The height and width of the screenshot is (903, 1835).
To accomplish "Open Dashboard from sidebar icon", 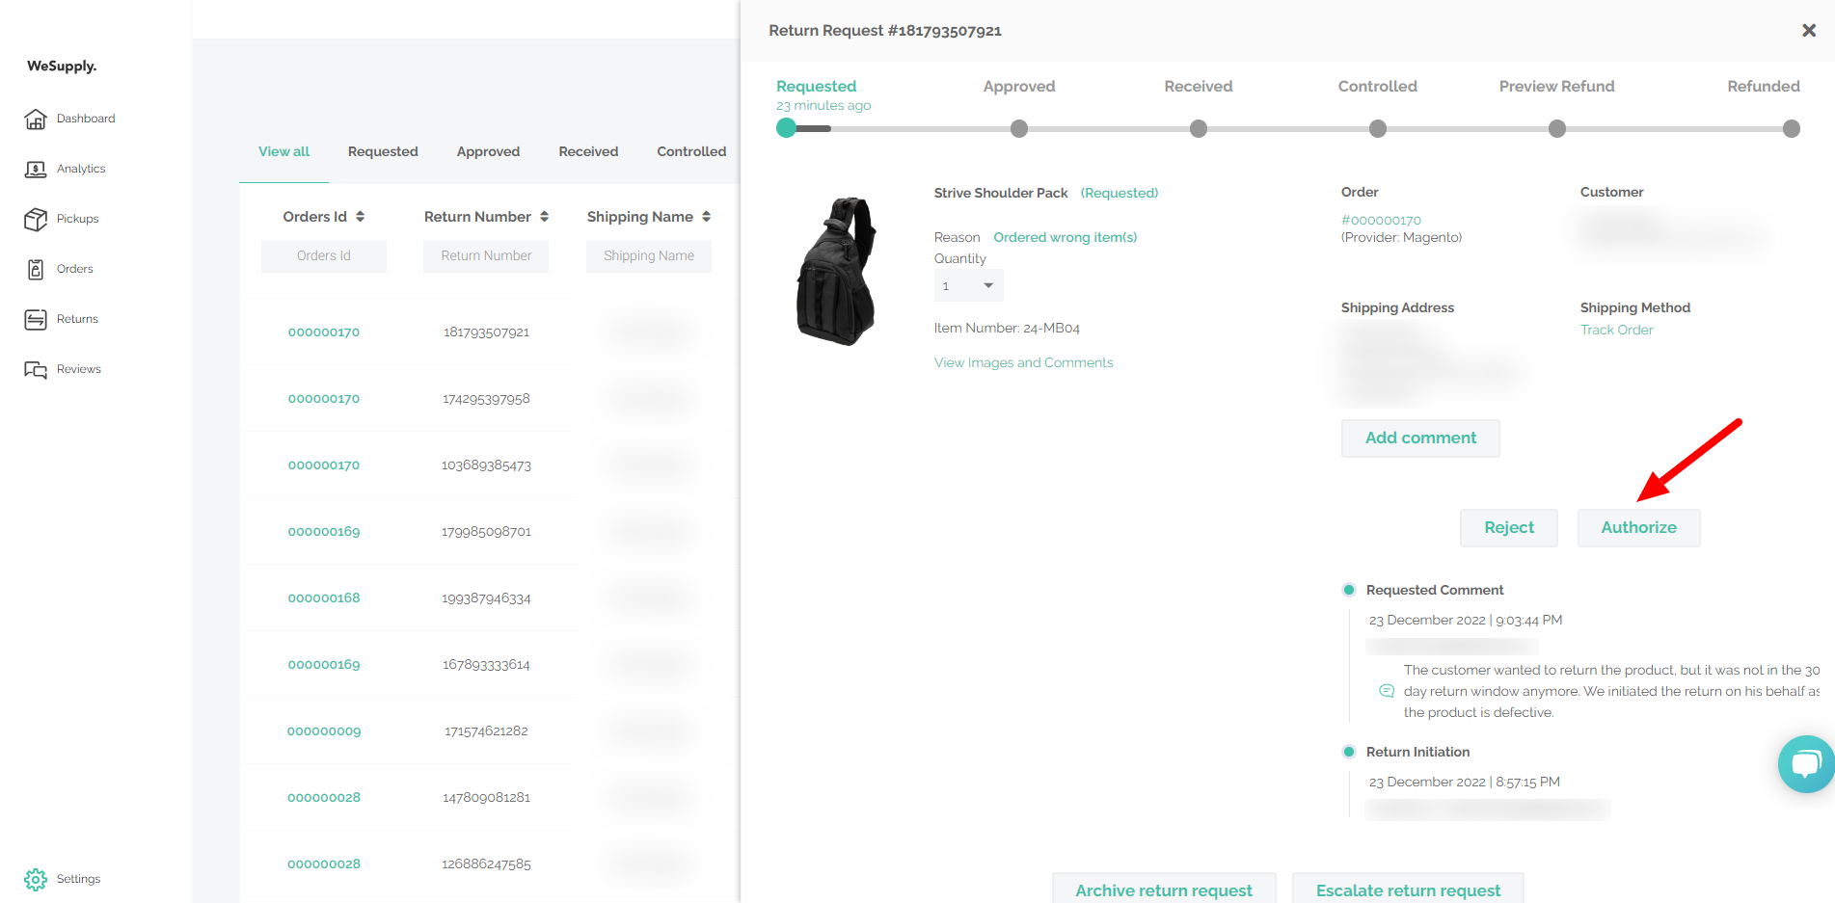I will [x=36, y=119].
